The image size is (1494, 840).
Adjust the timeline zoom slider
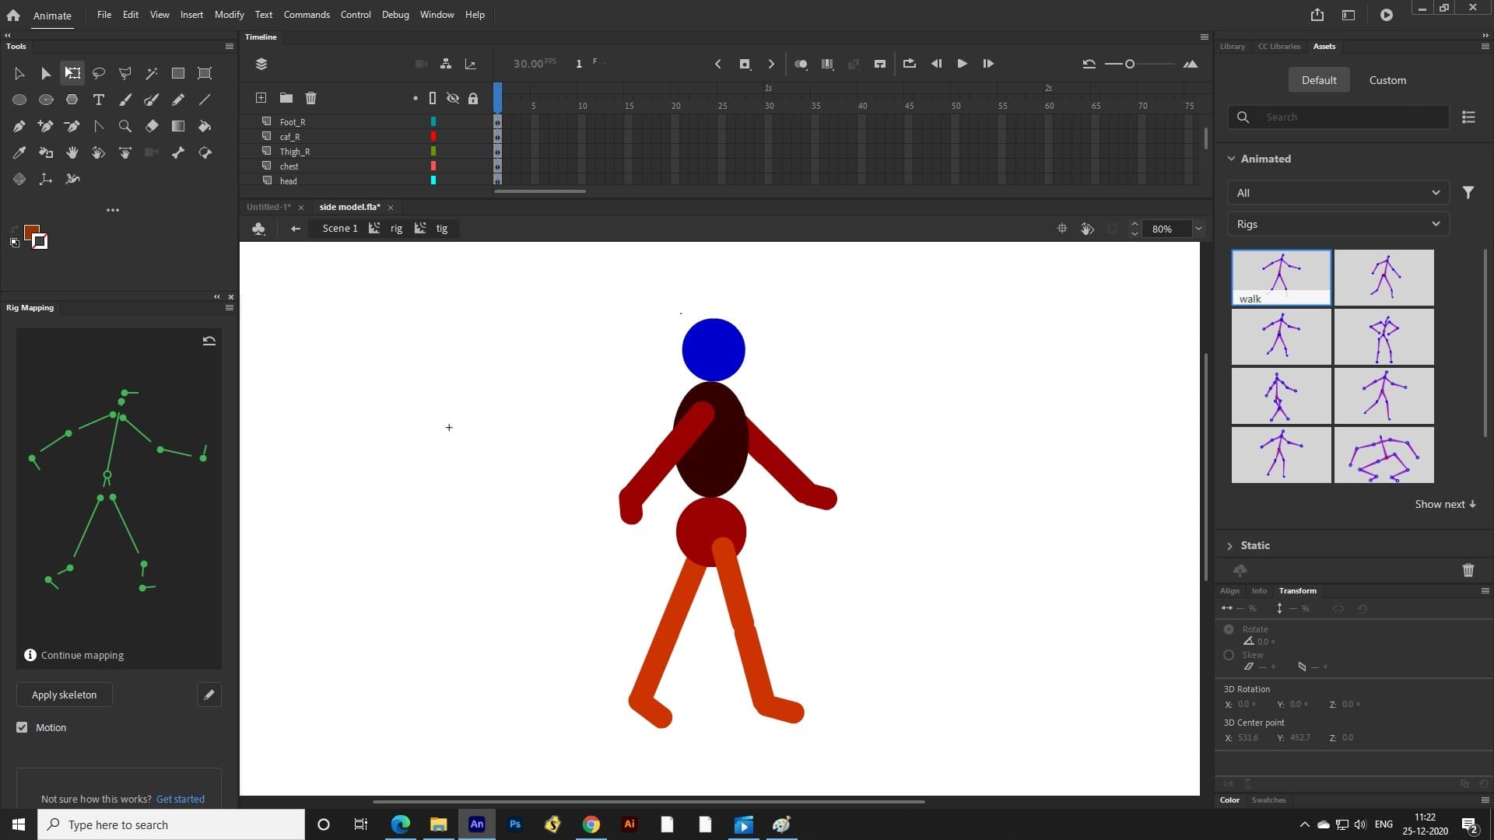(1130, 64)
